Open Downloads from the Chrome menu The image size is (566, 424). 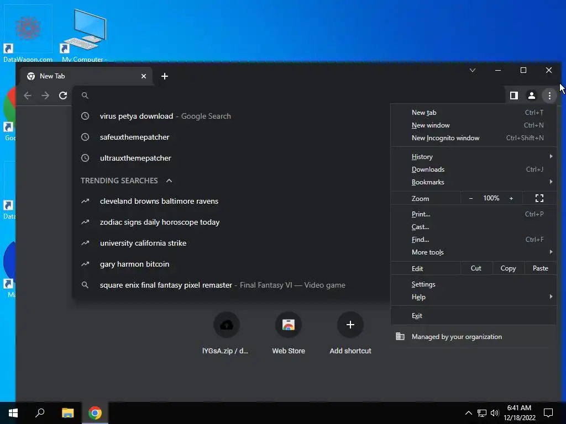(x=474, y=169)
